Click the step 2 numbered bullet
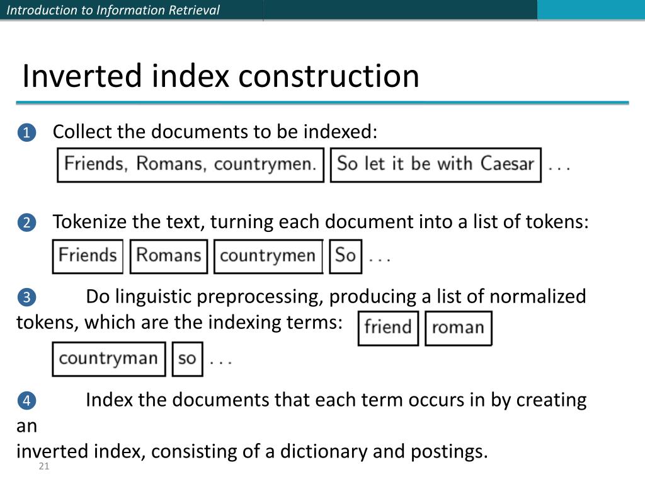 pos(26,222)
